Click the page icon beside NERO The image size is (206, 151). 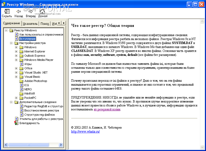22,89
